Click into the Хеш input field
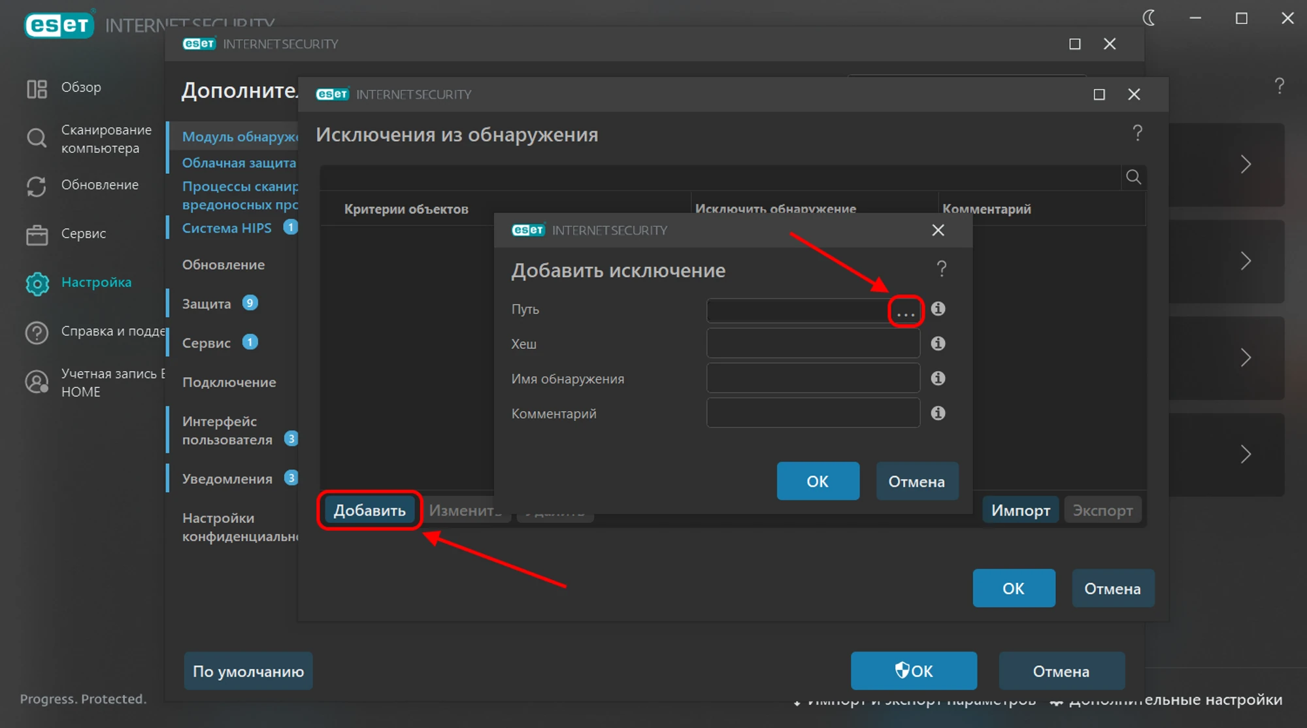Screen dimensions: 1307x728 [812, 343]
